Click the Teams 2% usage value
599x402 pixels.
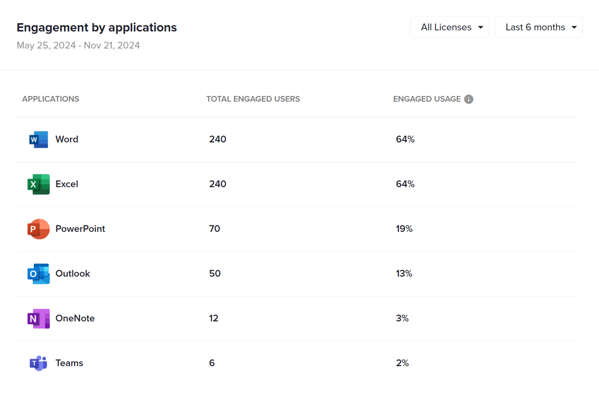point(402,363)
